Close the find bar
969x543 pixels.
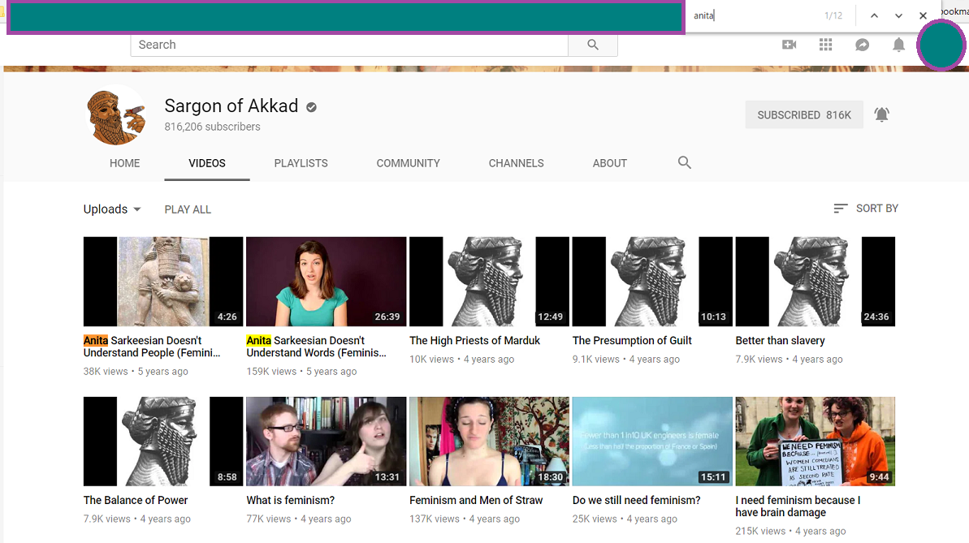pos(923,15)
